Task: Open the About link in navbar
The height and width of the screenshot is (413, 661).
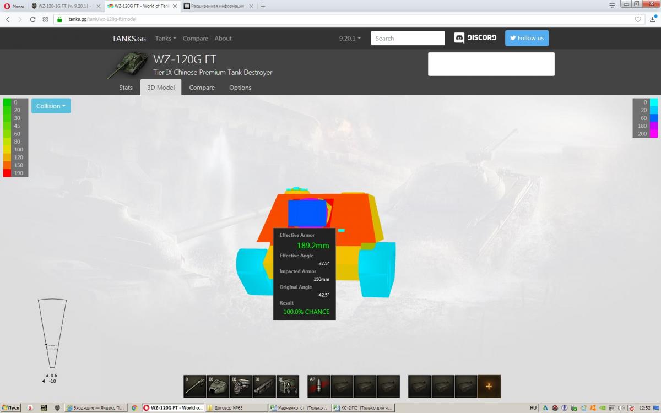Action: pyautogui.click(x=223, y=39)
